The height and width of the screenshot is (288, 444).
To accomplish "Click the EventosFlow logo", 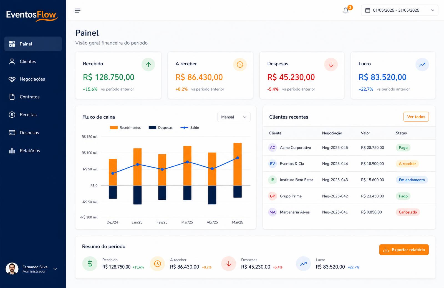I will coord(32,16).
